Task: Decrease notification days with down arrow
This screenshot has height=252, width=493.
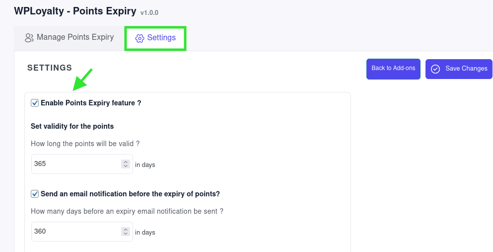Action: point(126,234)
